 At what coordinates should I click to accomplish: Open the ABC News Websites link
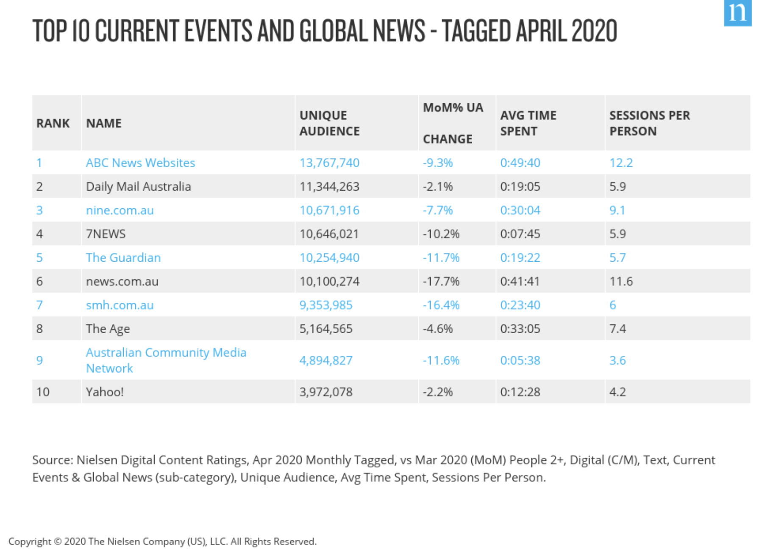[x=140, y=163]
